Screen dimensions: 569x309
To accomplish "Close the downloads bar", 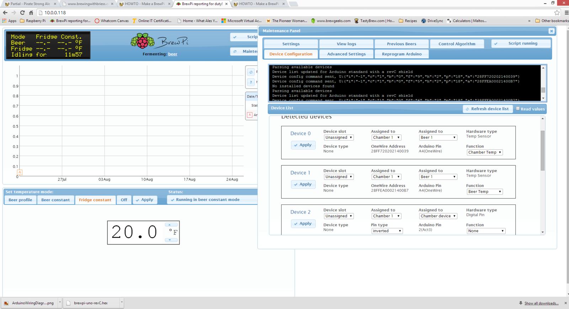I will (x=565, y=303).
